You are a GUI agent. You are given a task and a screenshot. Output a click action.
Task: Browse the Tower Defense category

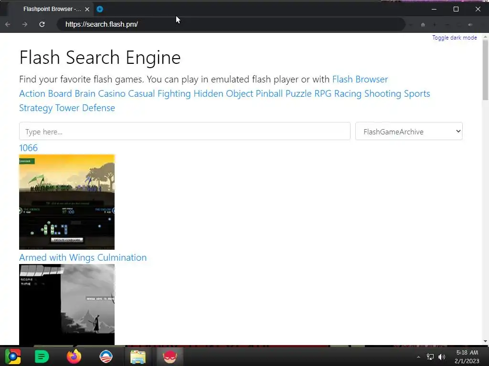[85, 108]
